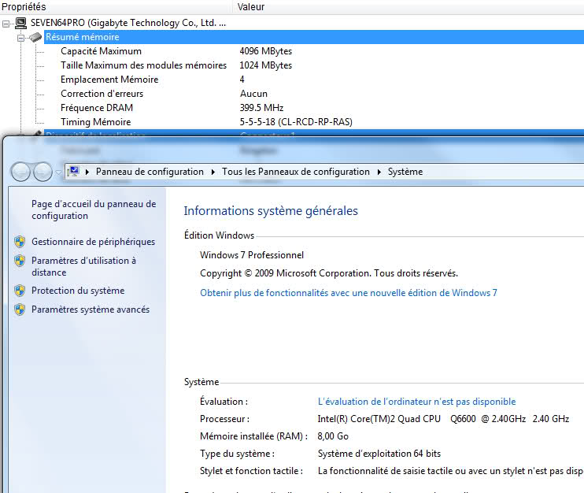
Task: Click the 5-5-5-18 timing value
Action: (296, 122)
